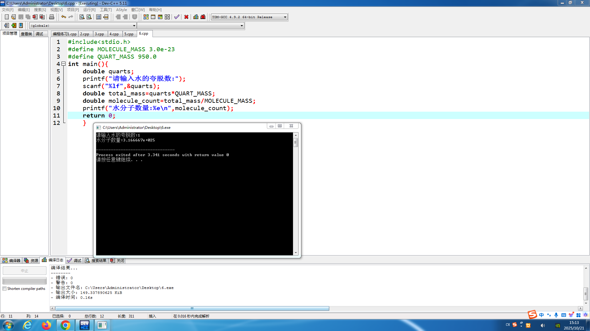Open the 搜索结果 bottom panel tab
This screenshot has width=590, height=331.
pyautogui.click(x=96, y=260)
